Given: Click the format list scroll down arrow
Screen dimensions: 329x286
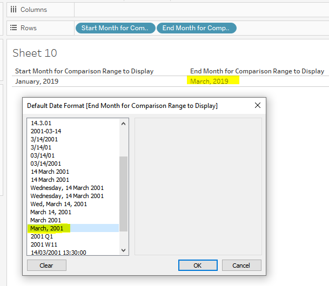Looking at the screenshot, I should [x=124, y=250].
